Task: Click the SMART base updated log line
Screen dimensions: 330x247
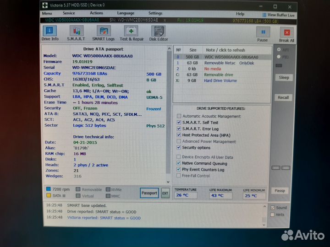Action: [x=87, y=205]
